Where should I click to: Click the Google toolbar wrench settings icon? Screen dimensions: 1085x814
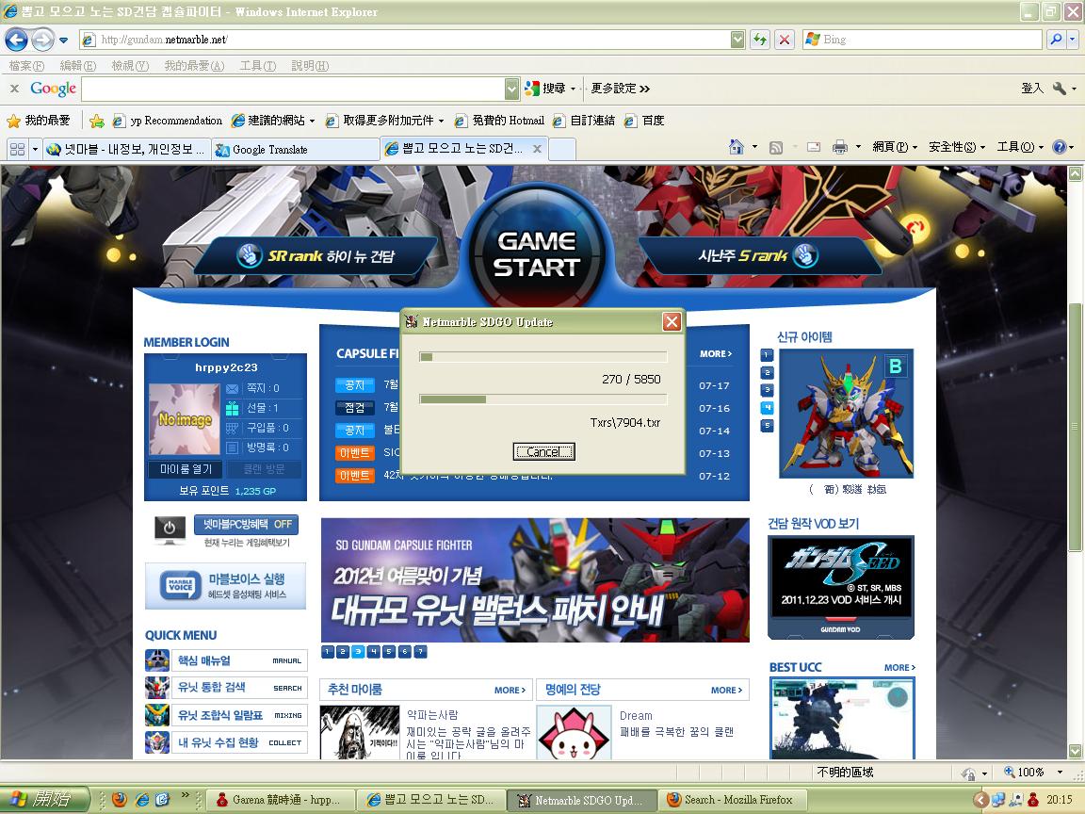point(1060,88)
